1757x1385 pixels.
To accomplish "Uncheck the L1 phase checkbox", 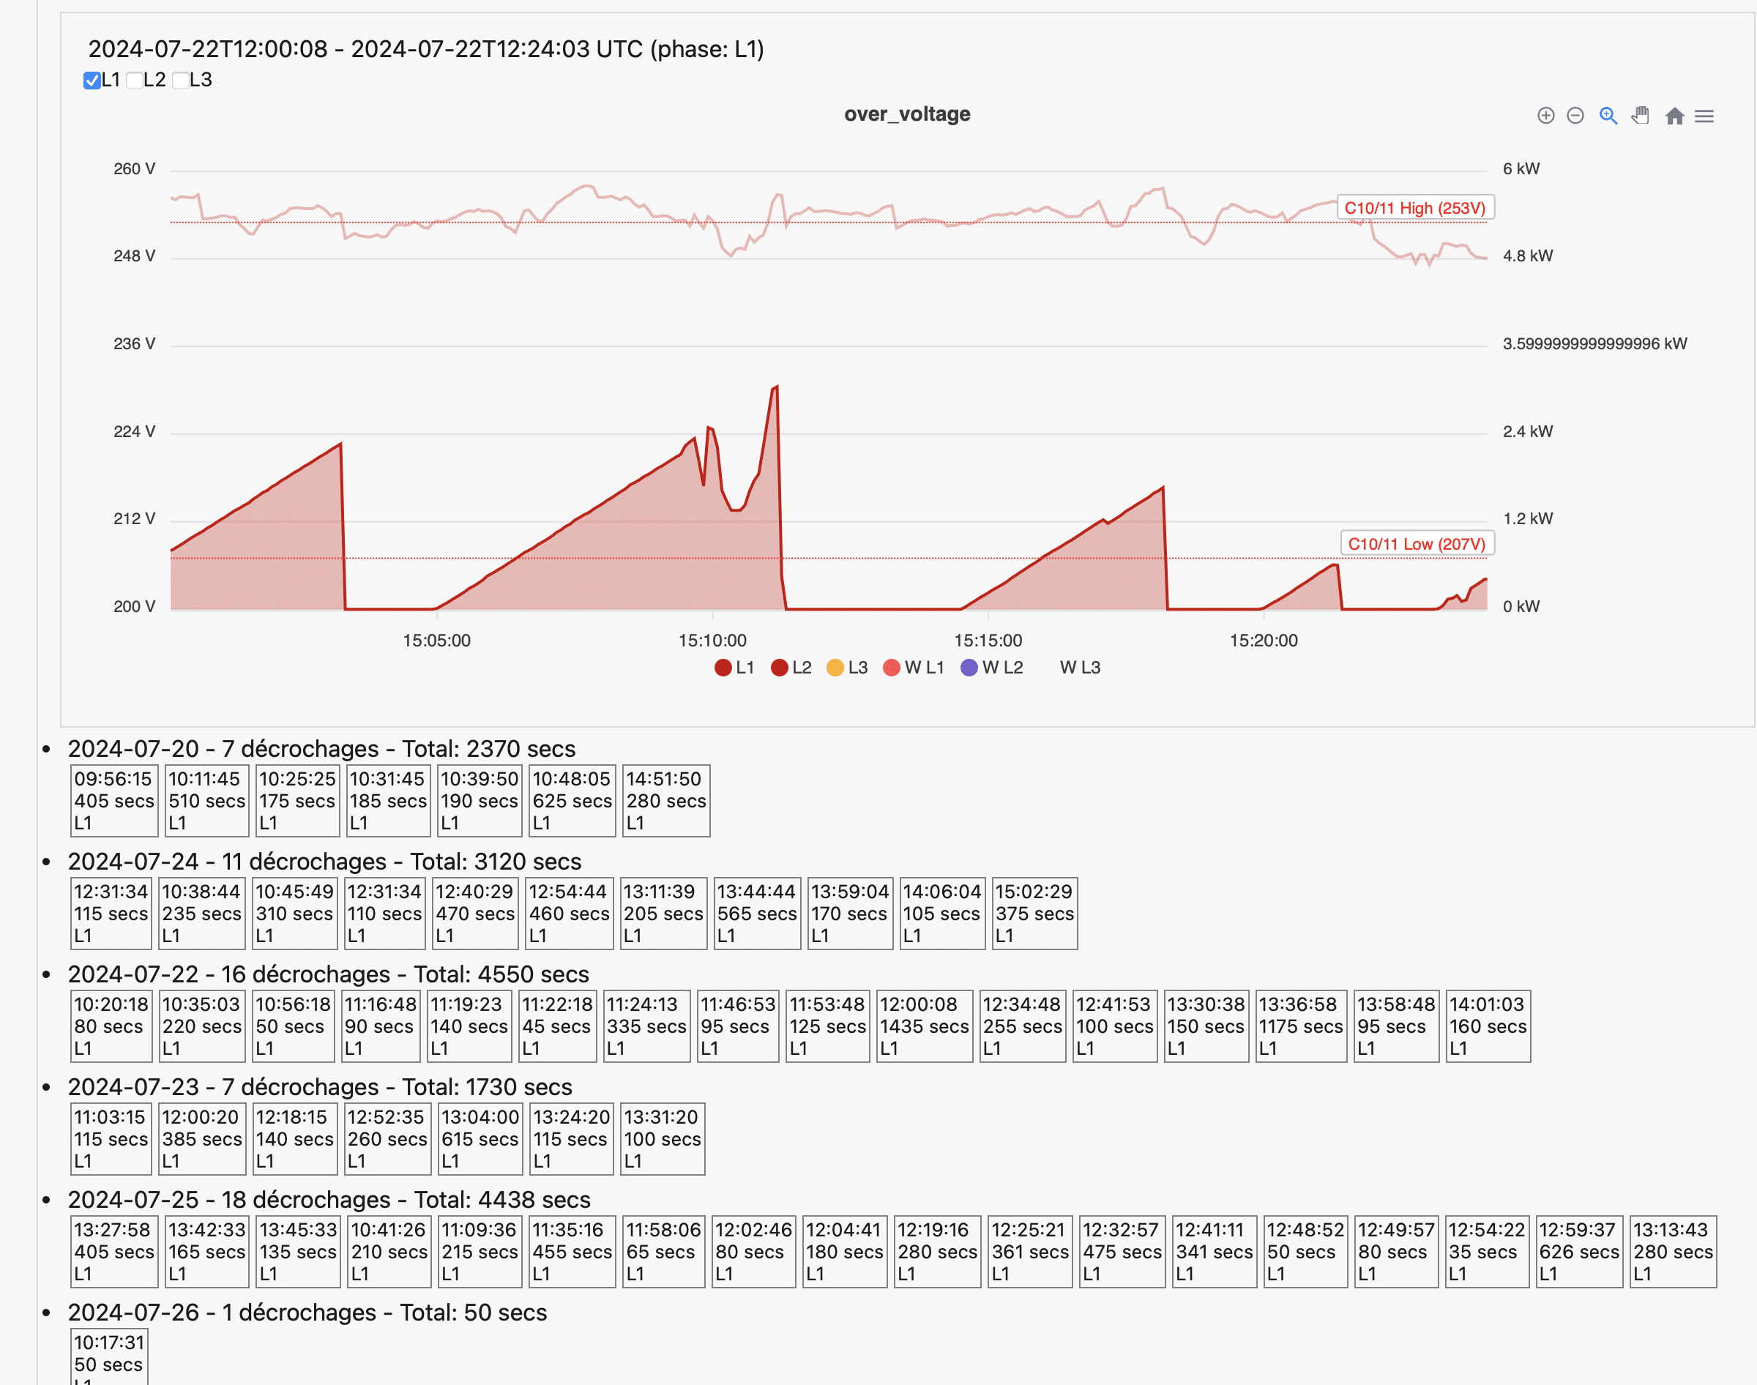I will tap(92, 81).
